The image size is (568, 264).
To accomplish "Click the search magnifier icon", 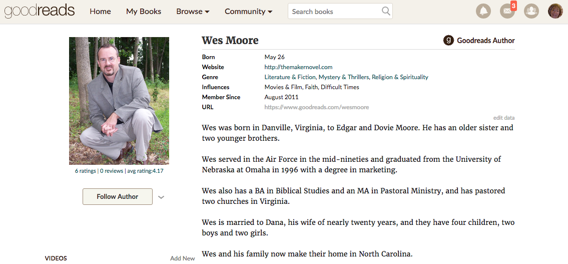I will pos(386,11).
